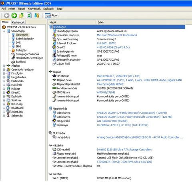
Task: Click the Hangkártya speaker icon
Action: [54, 137]
